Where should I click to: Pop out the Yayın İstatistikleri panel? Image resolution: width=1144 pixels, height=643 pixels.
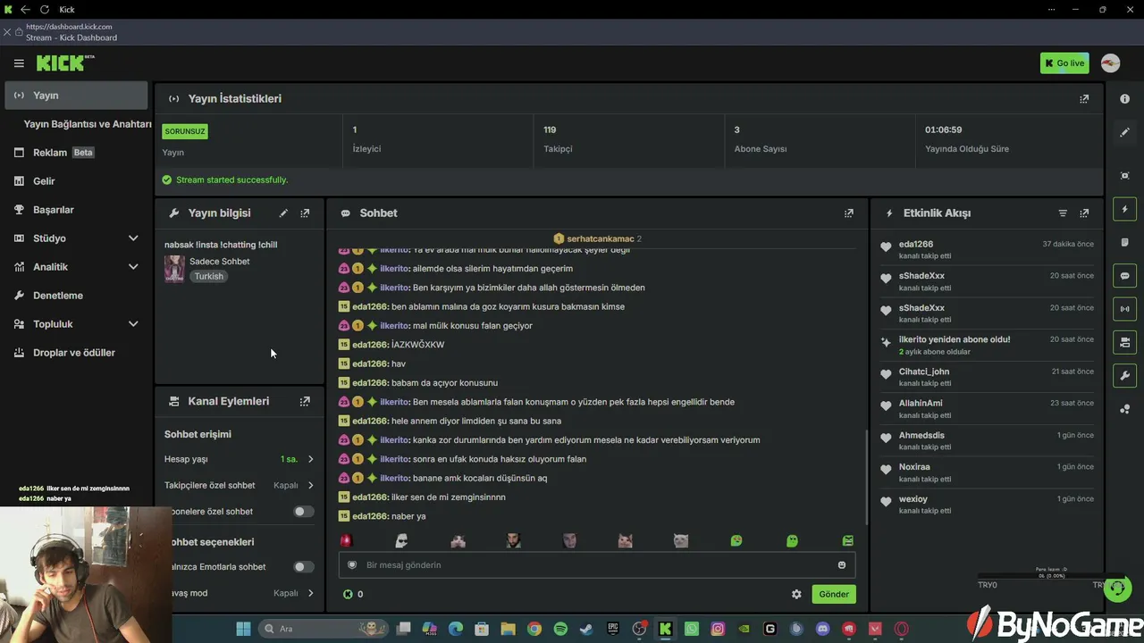[1084, 99]
